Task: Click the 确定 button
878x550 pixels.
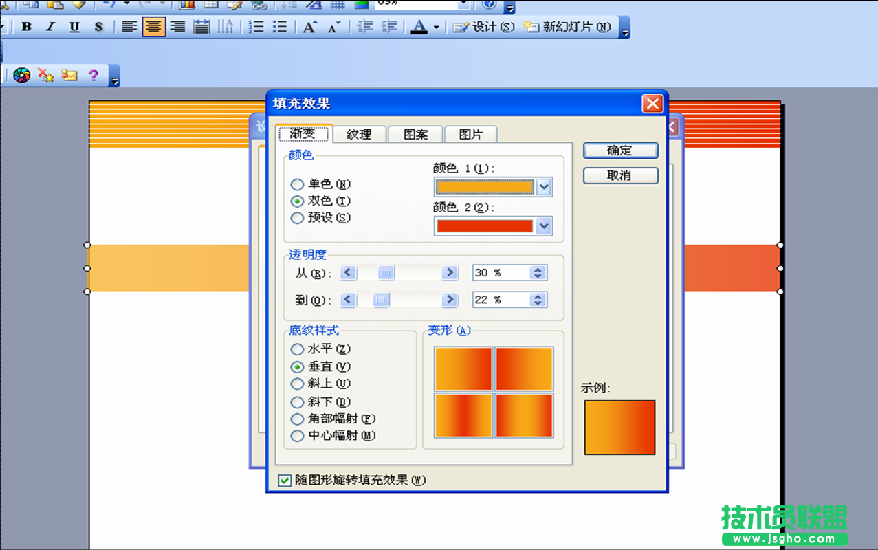Action: 620,151
